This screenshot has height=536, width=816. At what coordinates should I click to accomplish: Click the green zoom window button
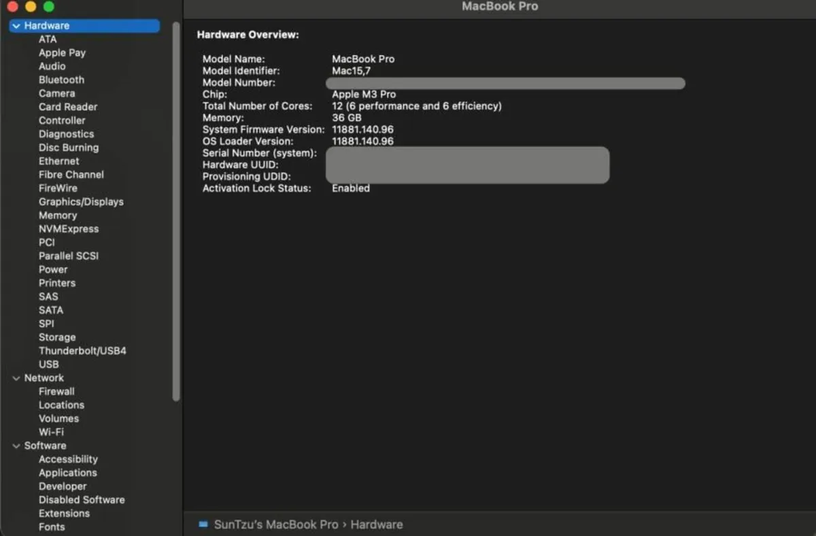tap(48, 7)
